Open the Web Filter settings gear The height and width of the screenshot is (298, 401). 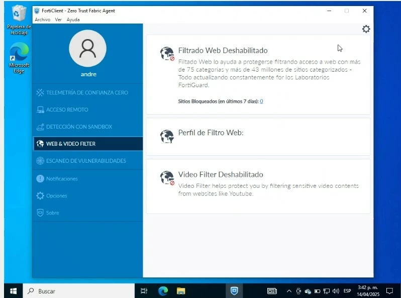(366, 29)
